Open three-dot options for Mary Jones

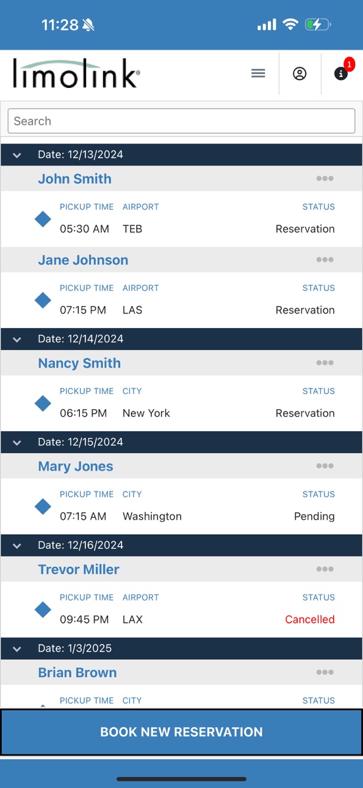coord(325,466)
